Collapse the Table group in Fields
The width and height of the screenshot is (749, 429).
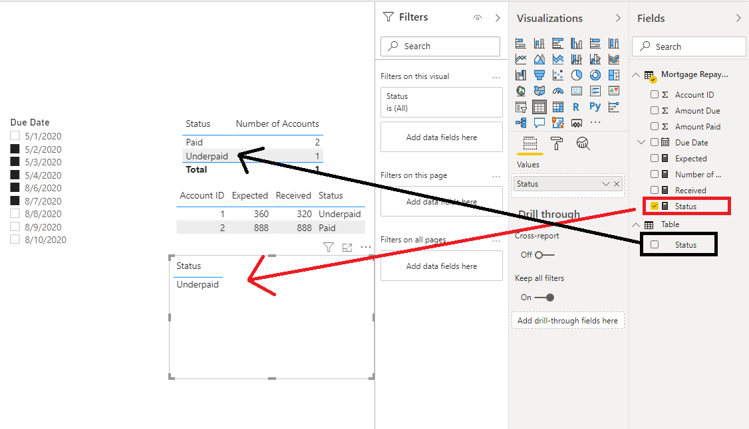tap(637, 224)
